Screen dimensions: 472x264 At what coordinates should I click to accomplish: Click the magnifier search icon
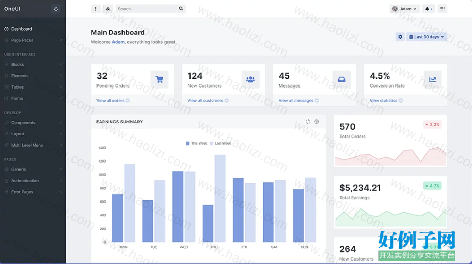[x=181, y=9]
